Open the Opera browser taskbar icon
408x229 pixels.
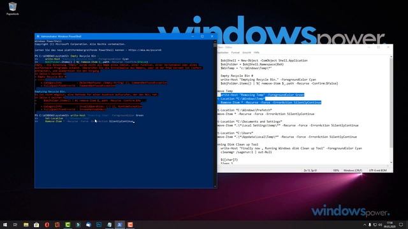tap(47, 225)
